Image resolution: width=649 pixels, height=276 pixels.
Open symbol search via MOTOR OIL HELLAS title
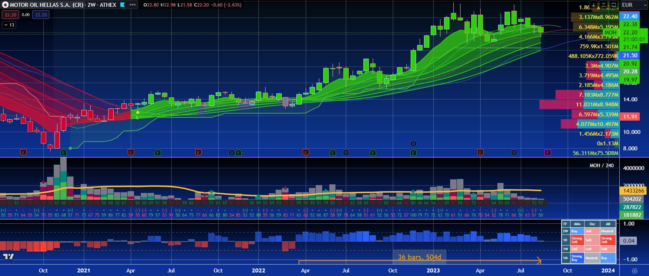tap(47, 5)
